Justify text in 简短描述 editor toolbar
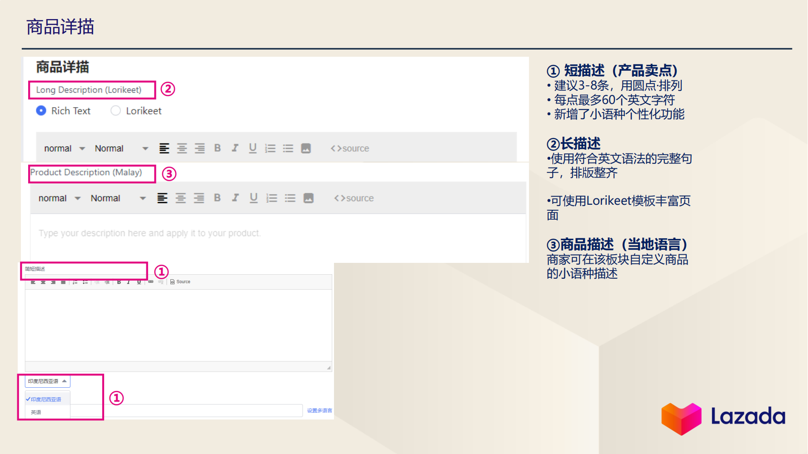The height and width of the screenshot is (454, 808). click(x=63, y=282)
